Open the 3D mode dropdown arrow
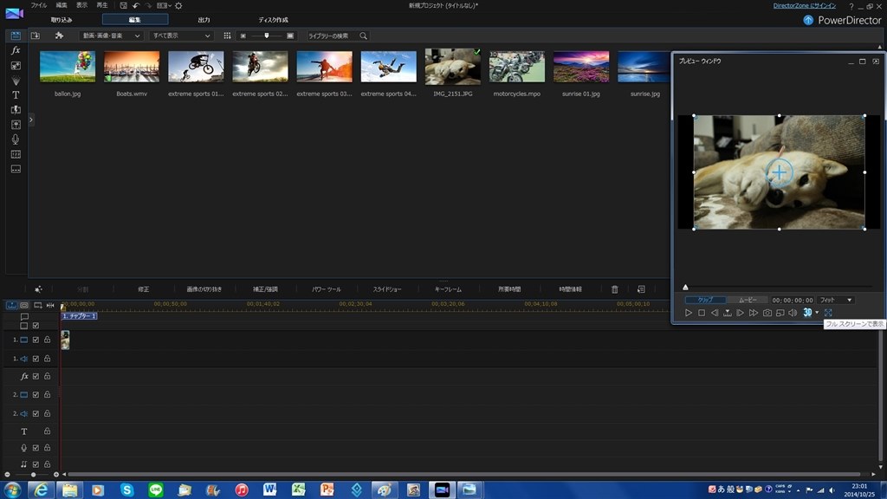 point(817,312)
